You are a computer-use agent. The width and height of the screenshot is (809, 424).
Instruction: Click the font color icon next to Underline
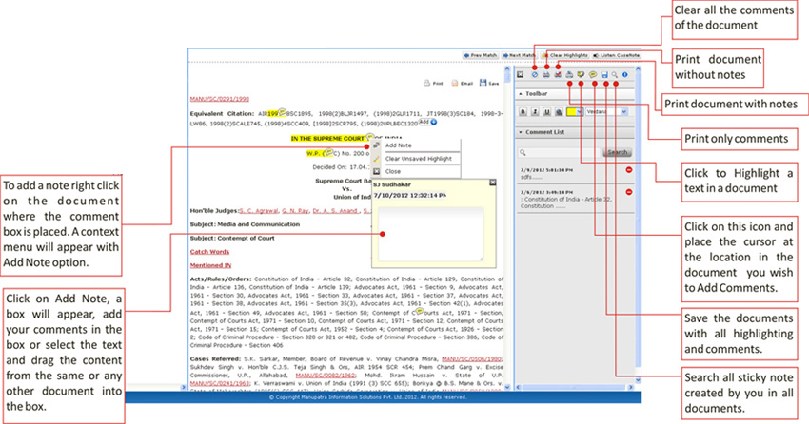(x=559, y=112)
